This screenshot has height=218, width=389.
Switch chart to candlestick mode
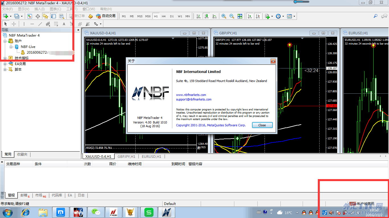206,16
